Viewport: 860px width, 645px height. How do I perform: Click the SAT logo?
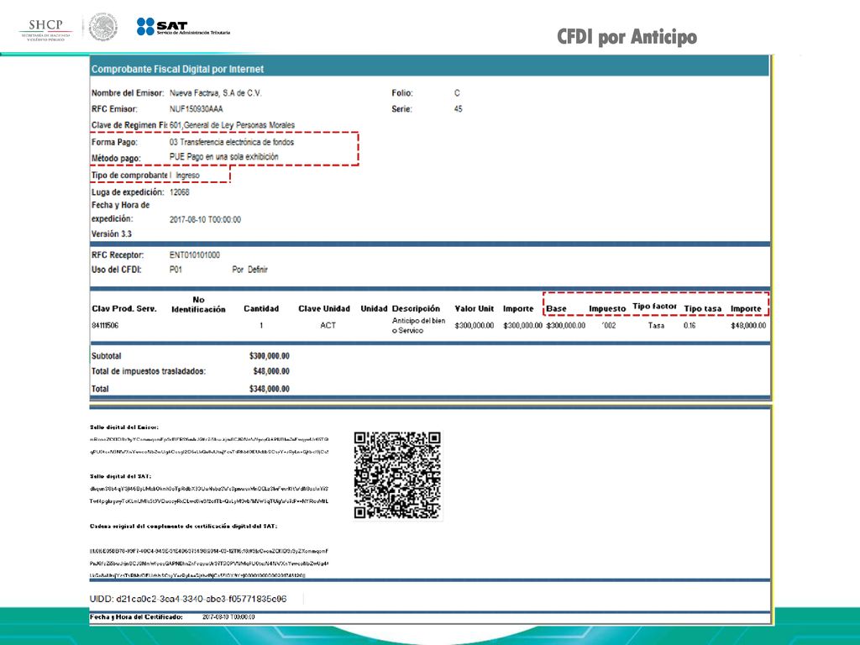coord(183,27)
